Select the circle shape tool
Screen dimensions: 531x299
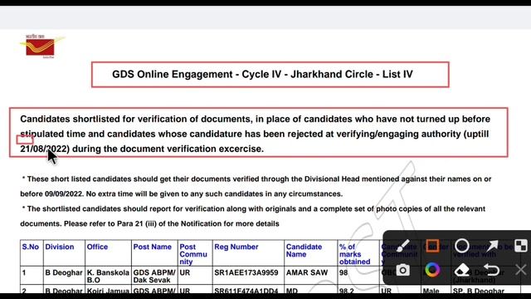(x=462, y=246)
